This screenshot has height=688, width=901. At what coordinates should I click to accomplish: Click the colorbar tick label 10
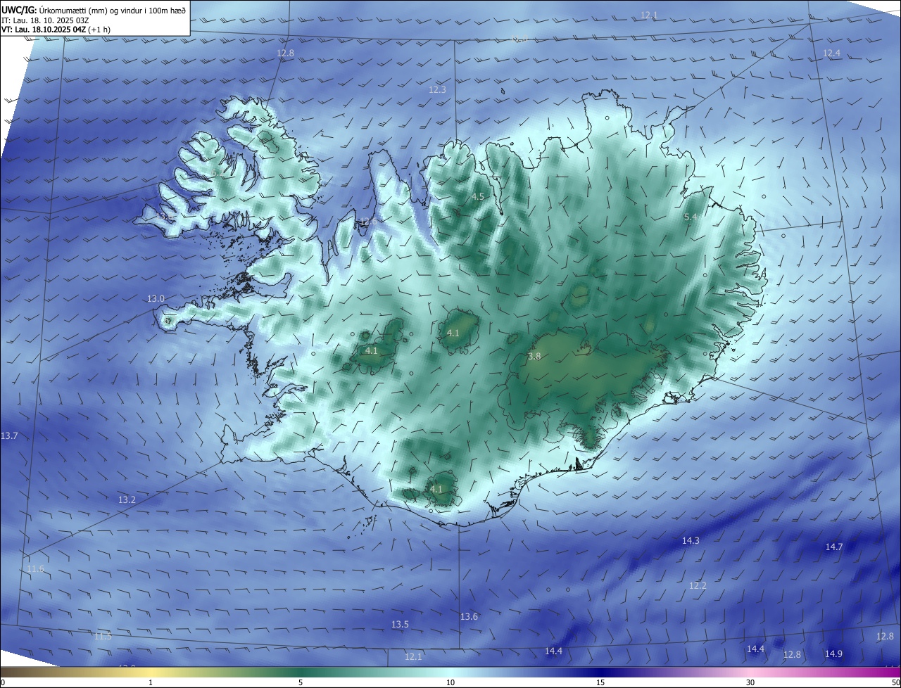coord(450,682)
